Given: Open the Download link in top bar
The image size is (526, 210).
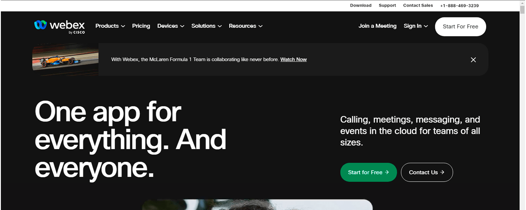Looking at the screenshot, I should (360, 6).
